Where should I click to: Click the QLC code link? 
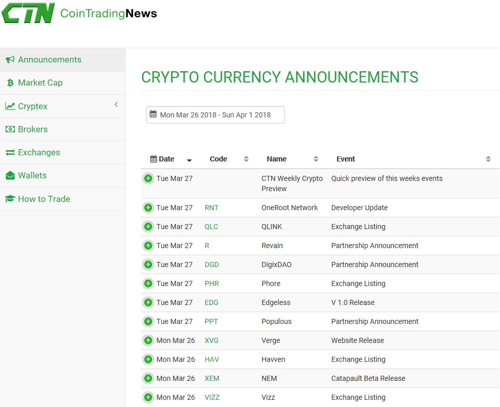(x=211, y=227)
